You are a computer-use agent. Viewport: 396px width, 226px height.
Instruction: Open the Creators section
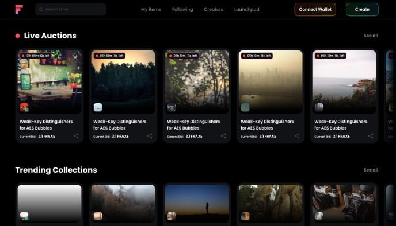coord(214,9)
